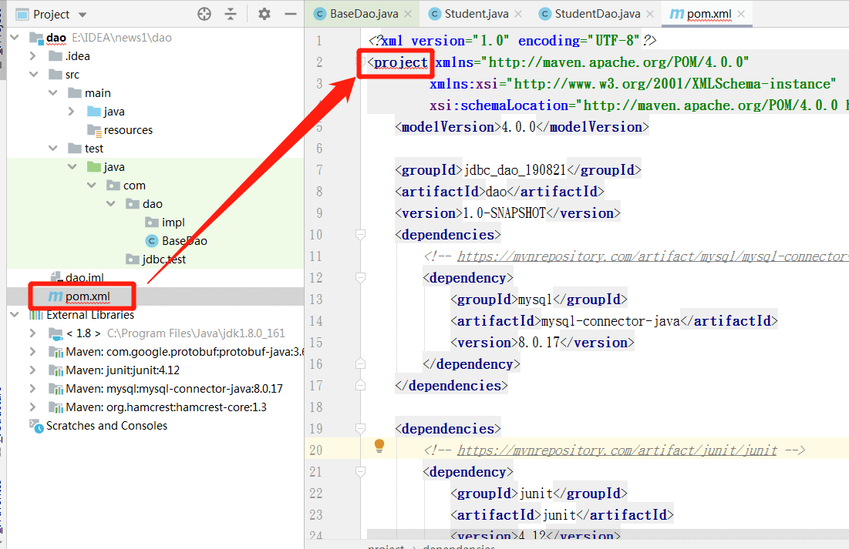Image resolution: width=849 pixels, height=549 pixels.
Task: Expand Maven junit:junit:4.12 library
Action: point(33,370)
